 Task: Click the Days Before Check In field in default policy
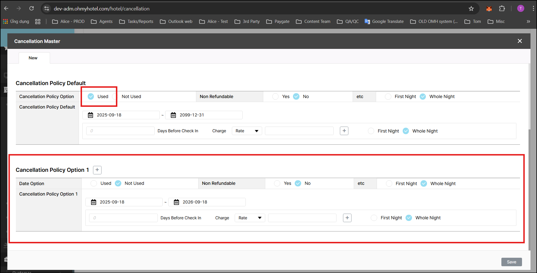(x=120, y=131)
